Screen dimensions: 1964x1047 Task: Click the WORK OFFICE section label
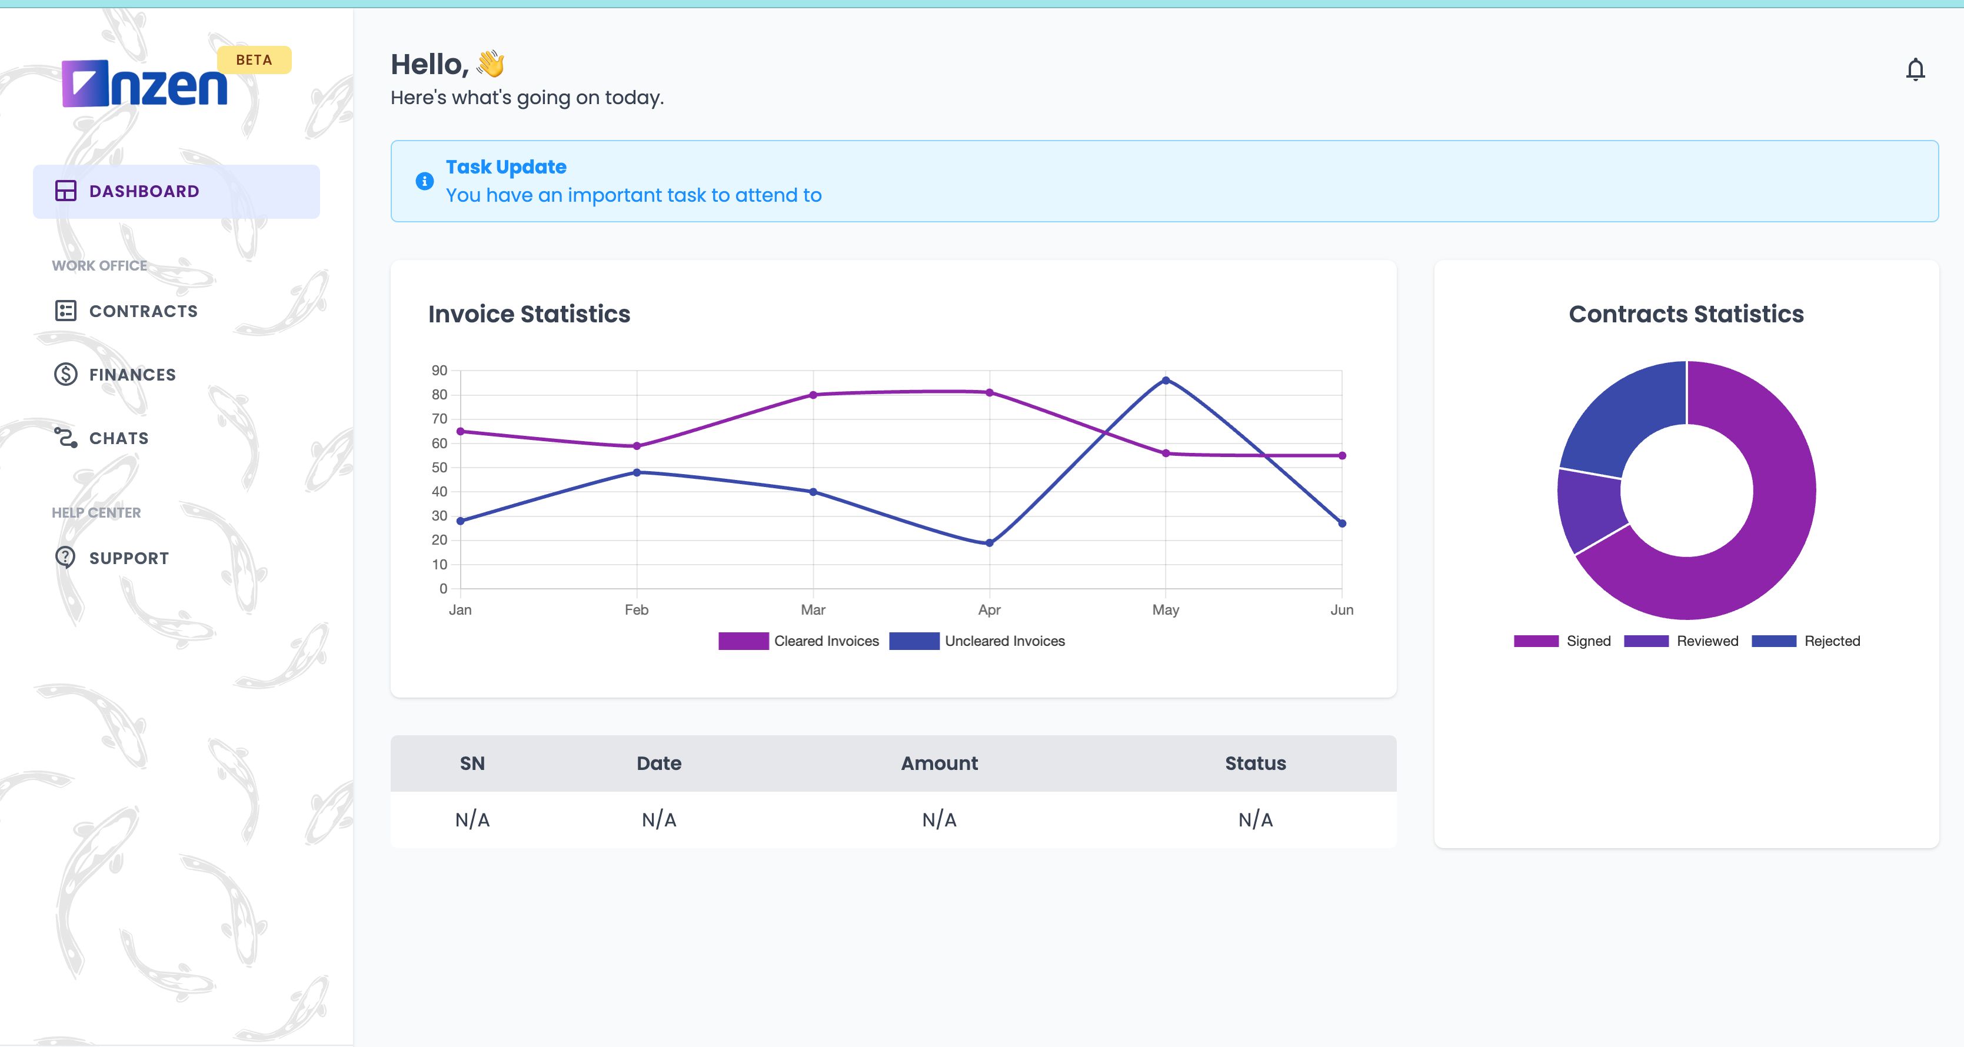(x=99, y=266)
